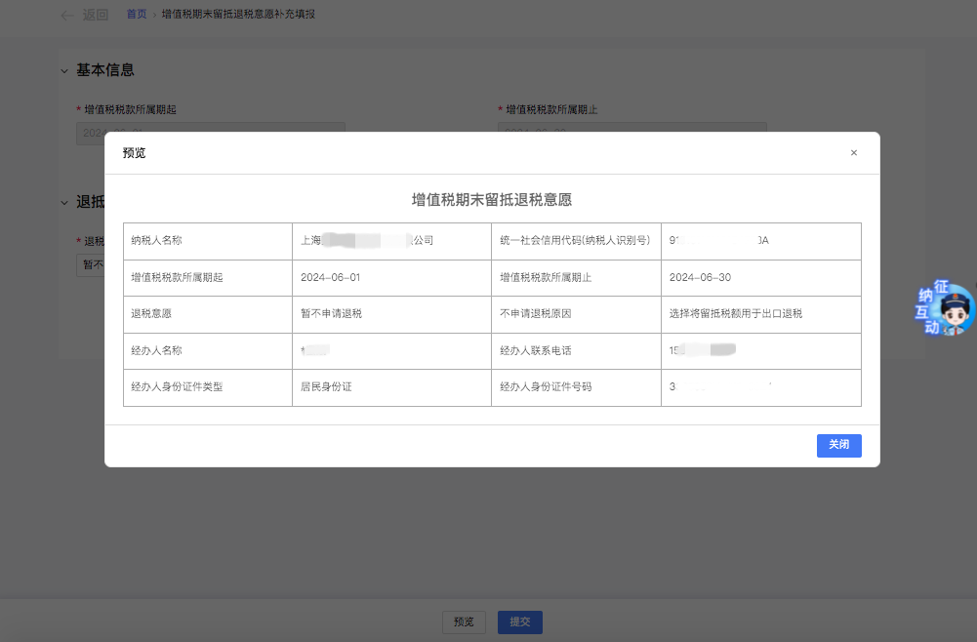Open the 退税意愿 dropdown showing 暂不

click(91, 264)
